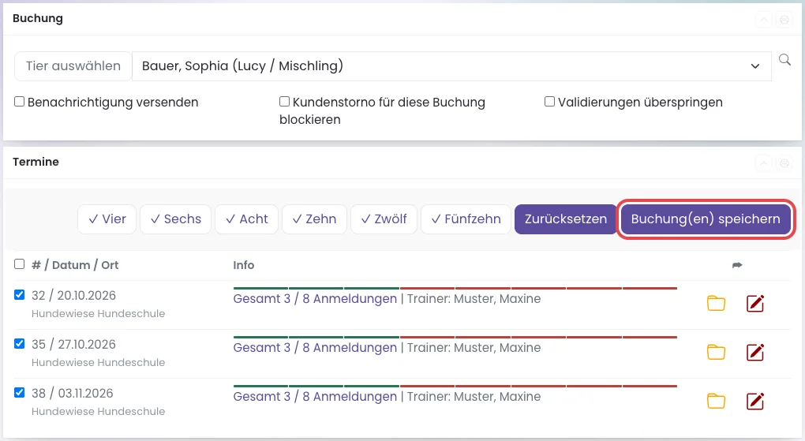The image size is (805, 441).
Task: Open folder icon for appointment 38 / 03.11.2026
Action: click(x=716, y=401)
